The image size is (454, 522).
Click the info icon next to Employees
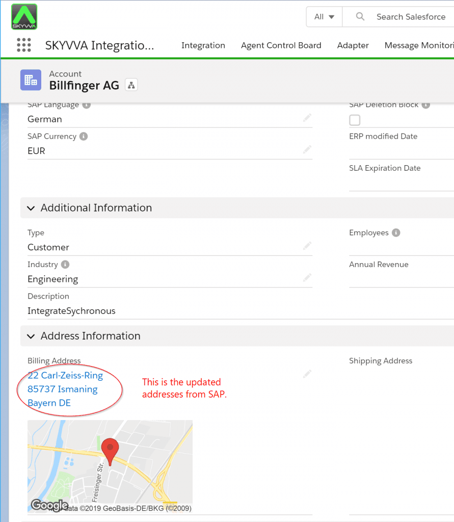pyautogui.click(x=396, y=233)
